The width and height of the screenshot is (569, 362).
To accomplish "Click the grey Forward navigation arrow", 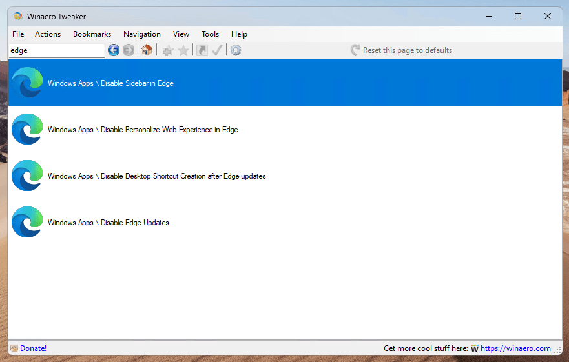I will pyautogui.click(x=129, y=50).
